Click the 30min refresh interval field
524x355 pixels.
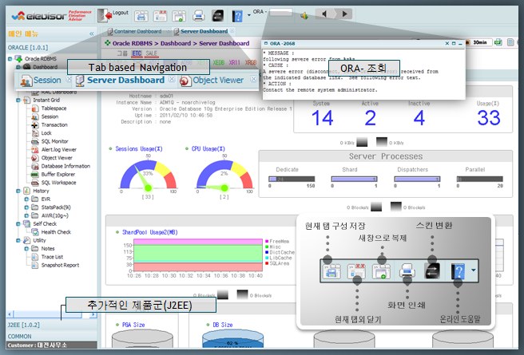pyautogui.click(x=482, y=42)
